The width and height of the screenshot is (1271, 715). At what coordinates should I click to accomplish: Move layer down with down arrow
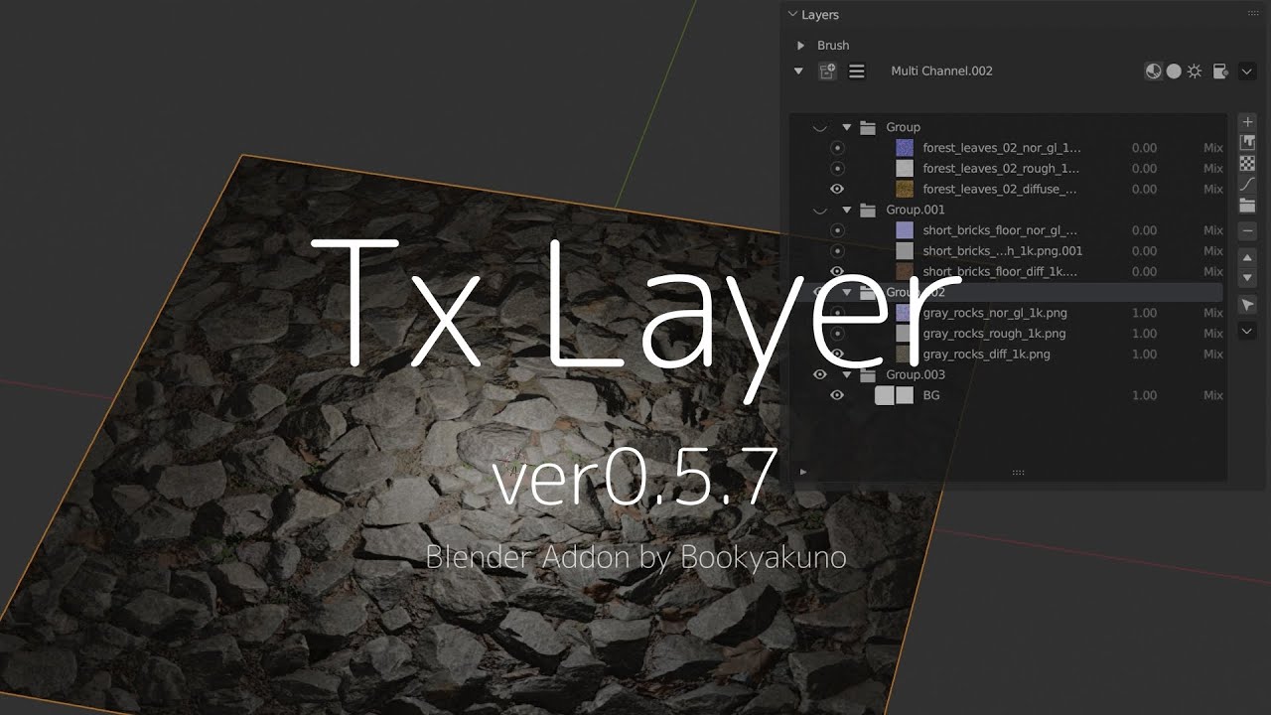tap(1248, 278)
